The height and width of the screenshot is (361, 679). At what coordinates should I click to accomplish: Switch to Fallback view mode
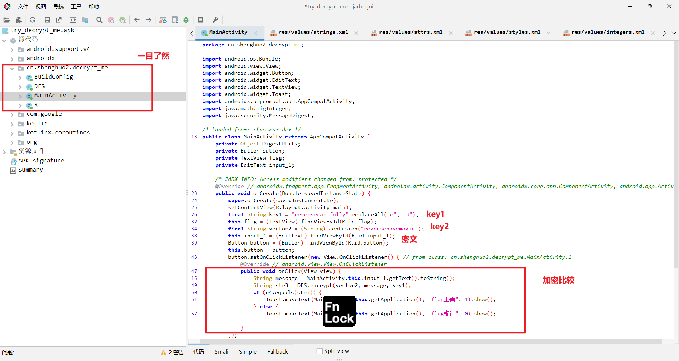pos(278,351)
